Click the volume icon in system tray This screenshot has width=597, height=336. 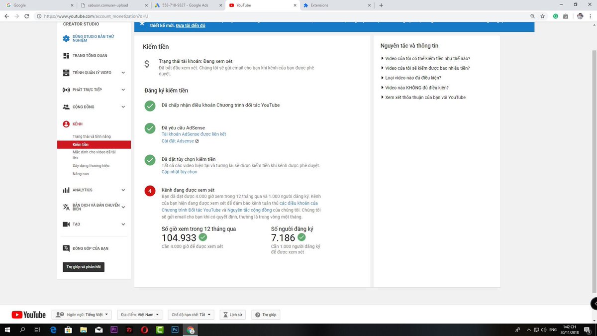coord(544,330)
